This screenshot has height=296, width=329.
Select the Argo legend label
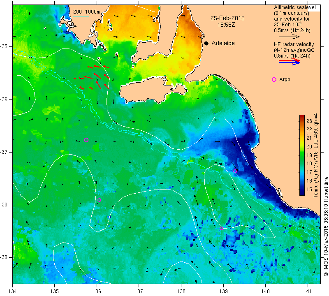click(x=285, y=79)
